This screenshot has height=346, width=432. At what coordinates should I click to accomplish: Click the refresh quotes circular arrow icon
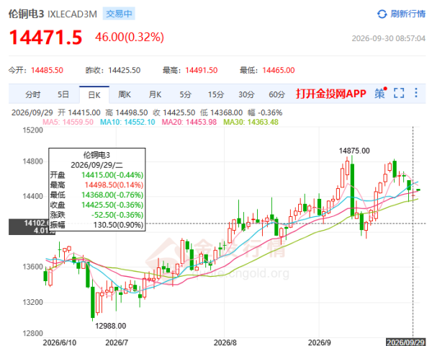382,14
